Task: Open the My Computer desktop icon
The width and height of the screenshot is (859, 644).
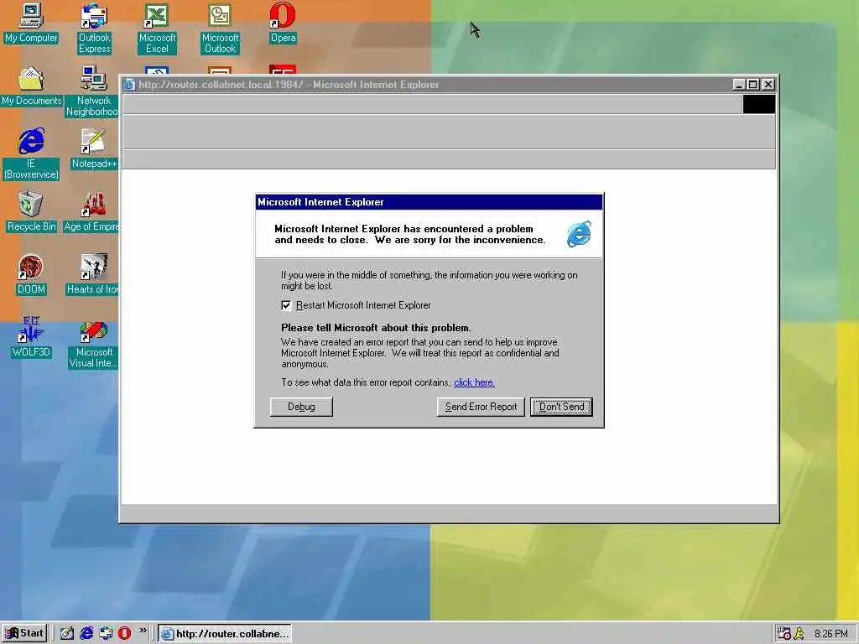Action: pos(31,23)
